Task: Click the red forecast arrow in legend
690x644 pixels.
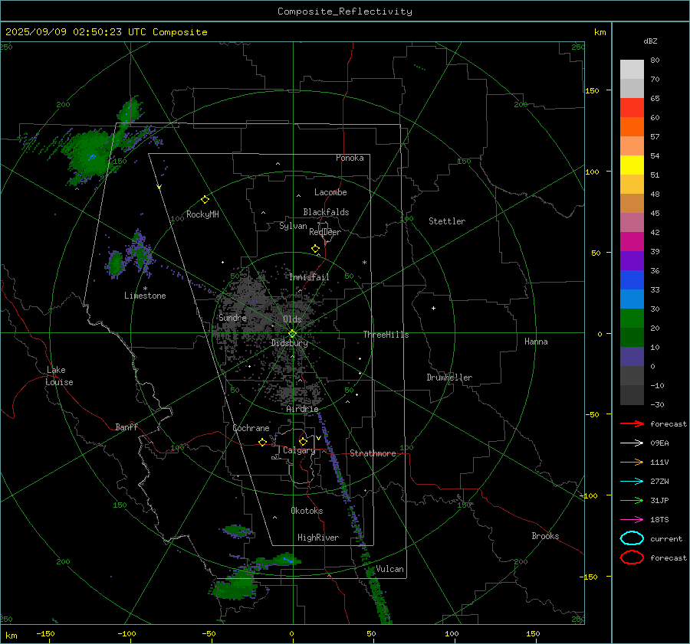Action: pyautogui.click(x=632, y=423)
